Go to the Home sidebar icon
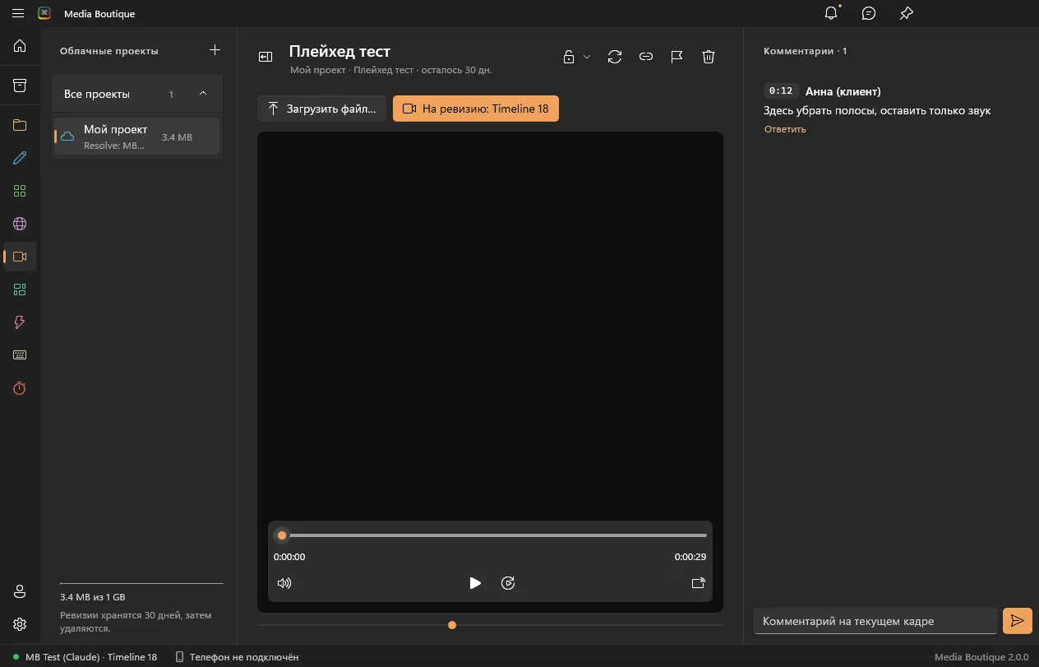 [x=20, y=46]
